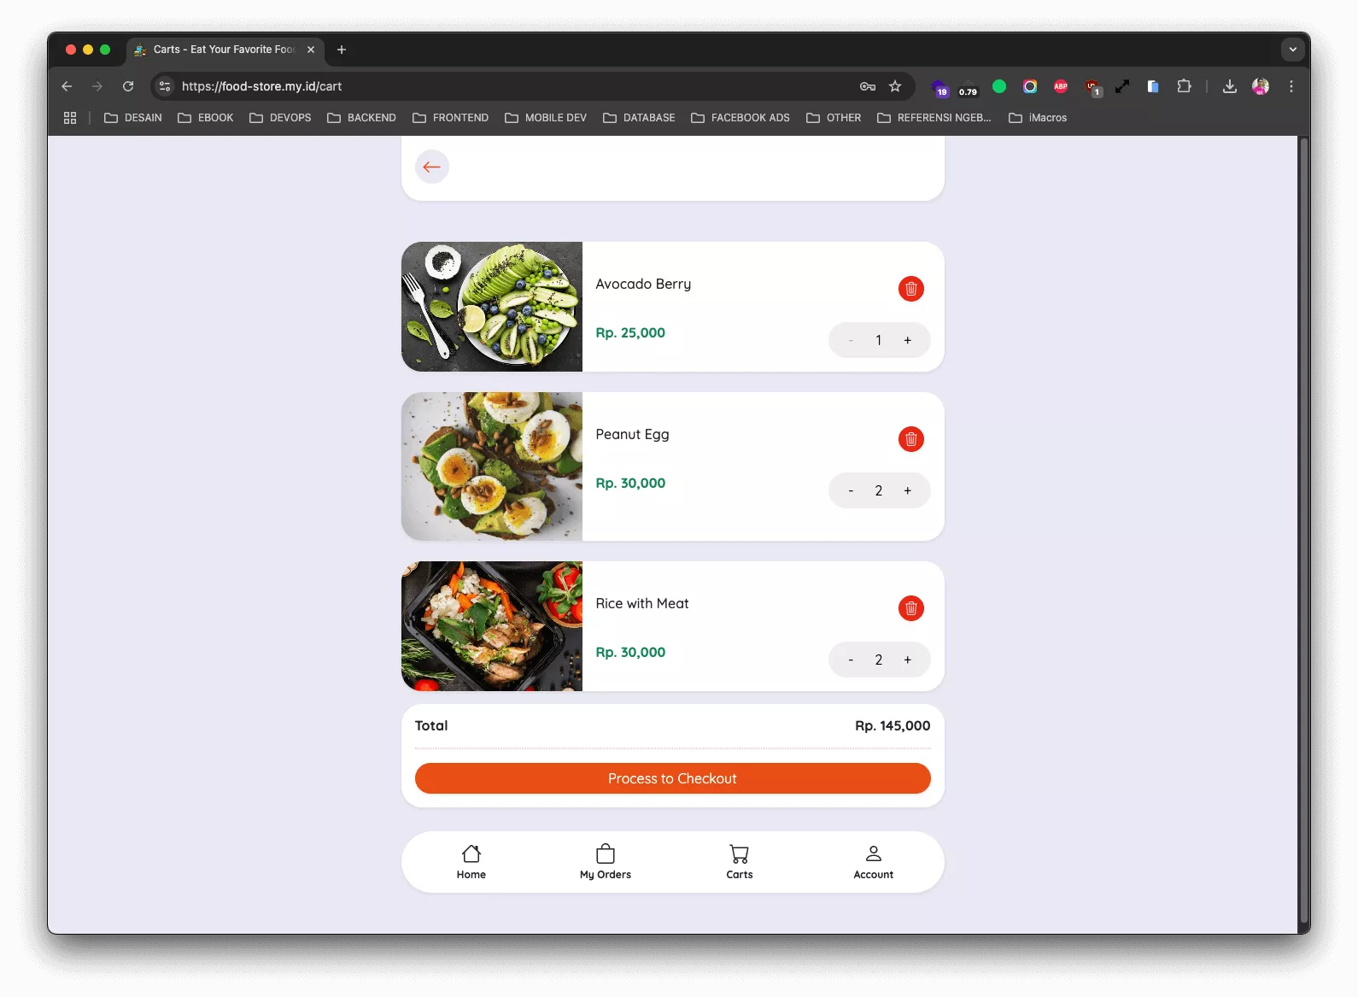Click the green circle extension icon
The image size is (1358, 997).
pos(999,86)
